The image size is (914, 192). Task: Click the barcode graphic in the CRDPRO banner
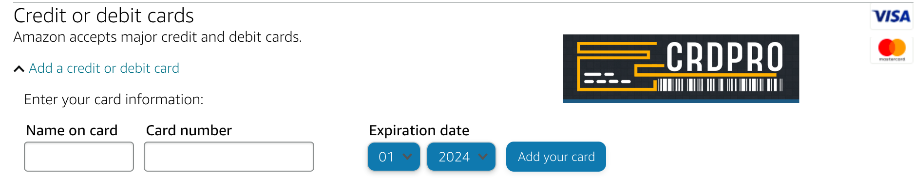click(x=721, y=85)
